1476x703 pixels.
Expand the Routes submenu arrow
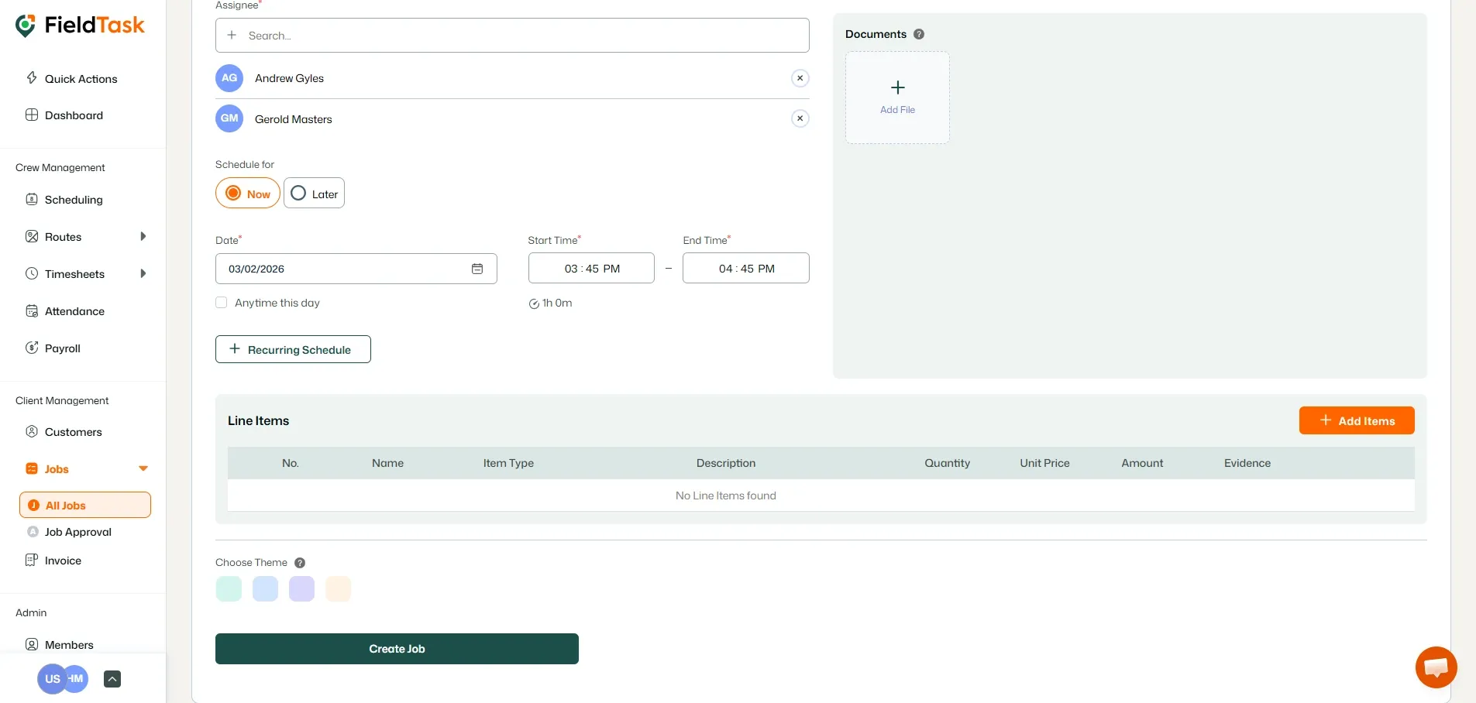(x=143, y=236)
